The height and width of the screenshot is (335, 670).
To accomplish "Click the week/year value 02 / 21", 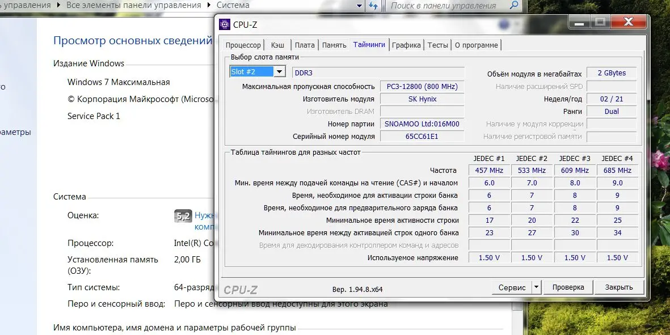I will pyautogui.click(x=612, y=99).
